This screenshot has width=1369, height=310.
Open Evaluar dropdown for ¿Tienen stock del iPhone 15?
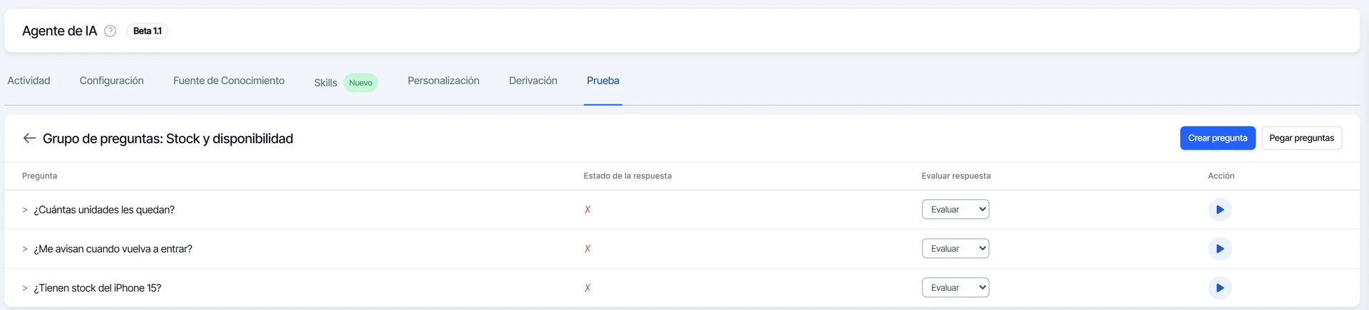955,287
